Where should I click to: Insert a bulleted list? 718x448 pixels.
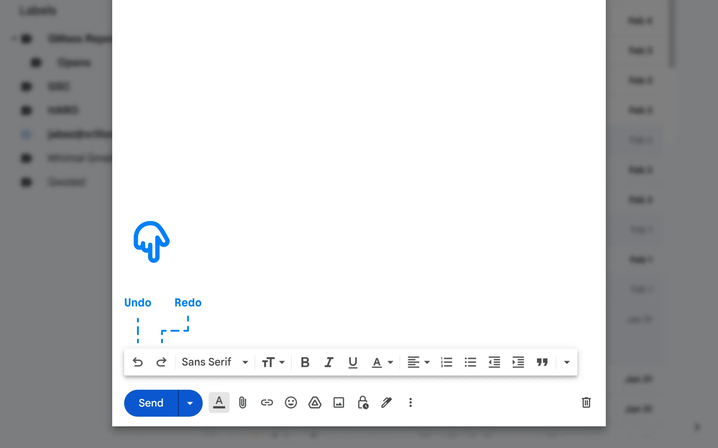point(470,362)
